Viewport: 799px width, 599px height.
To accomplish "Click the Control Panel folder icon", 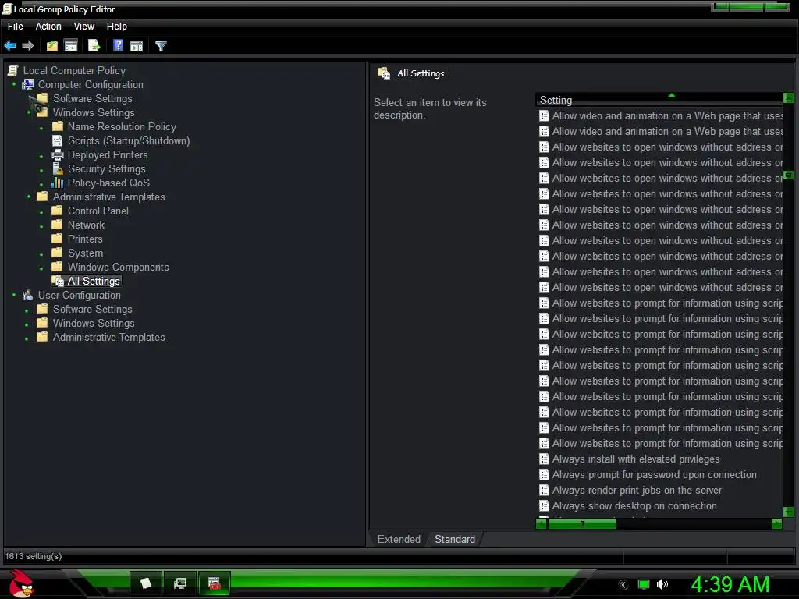I will pos(58,211).
